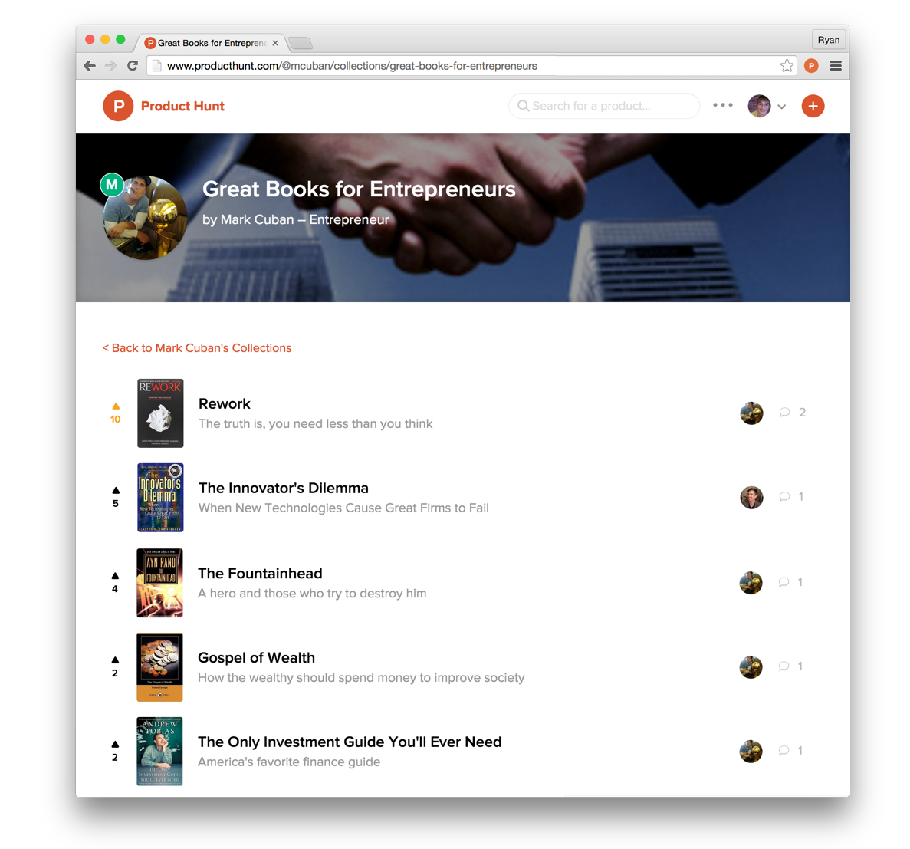Go back to Mark Cuban's Collections
The height and width of the screenshot is (849, 910).
197,348
